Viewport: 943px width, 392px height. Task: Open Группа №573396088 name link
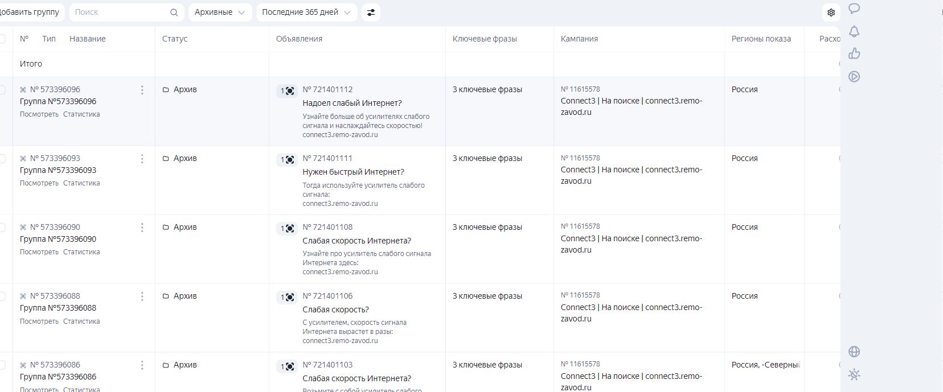point(58,308)
